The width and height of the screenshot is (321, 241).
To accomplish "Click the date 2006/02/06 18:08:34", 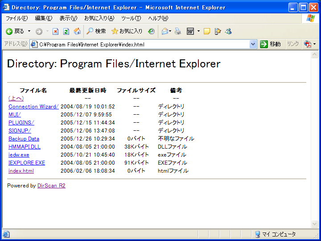I will (88, 170).
